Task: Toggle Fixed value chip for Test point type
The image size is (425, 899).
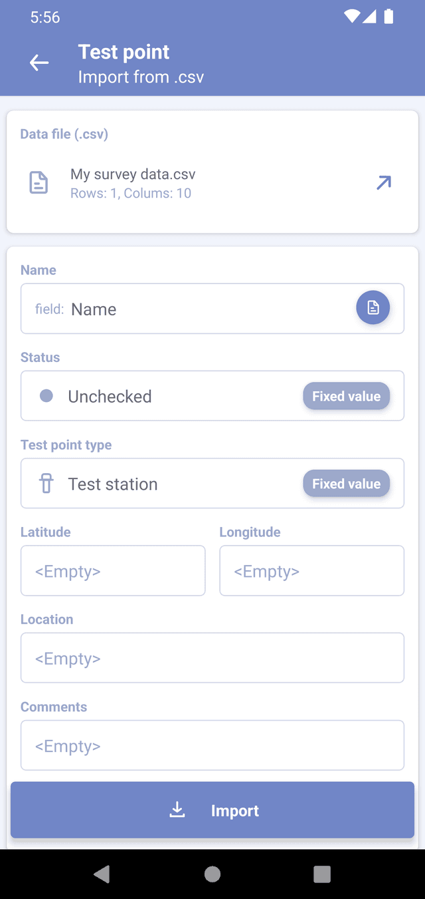Action: (x=346, y=484)
